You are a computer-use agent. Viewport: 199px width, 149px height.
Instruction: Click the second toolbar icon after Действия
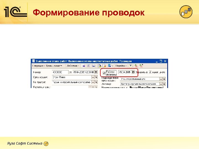89,66
